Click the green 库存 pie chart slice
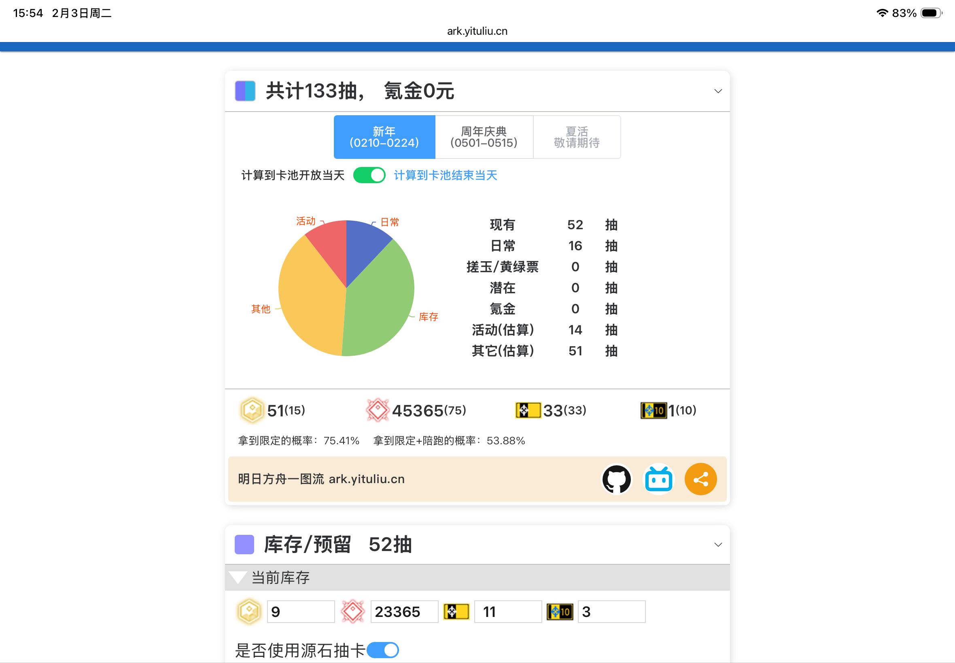 pos(380,307)
